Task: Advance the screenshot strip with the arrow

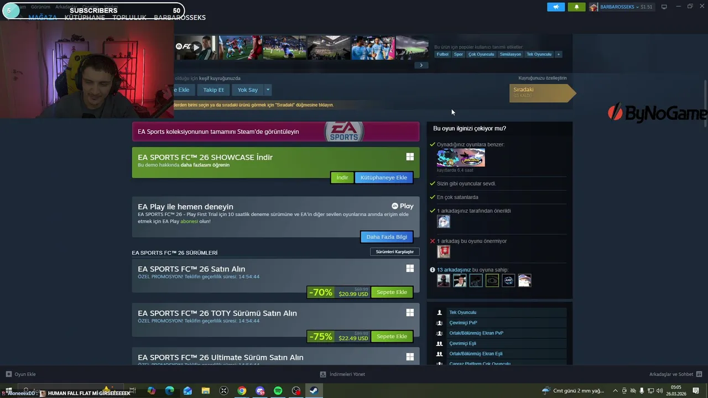Action: [421, 65]
